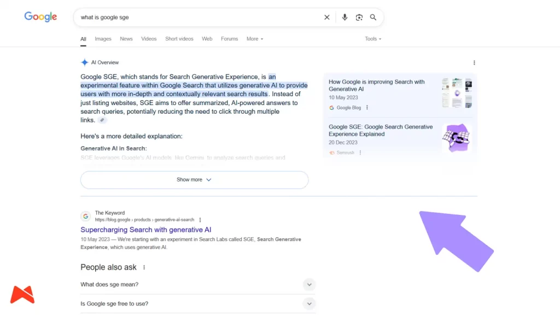Click the Semrush source label
The image size is (560, 315).
pos(346,153)
